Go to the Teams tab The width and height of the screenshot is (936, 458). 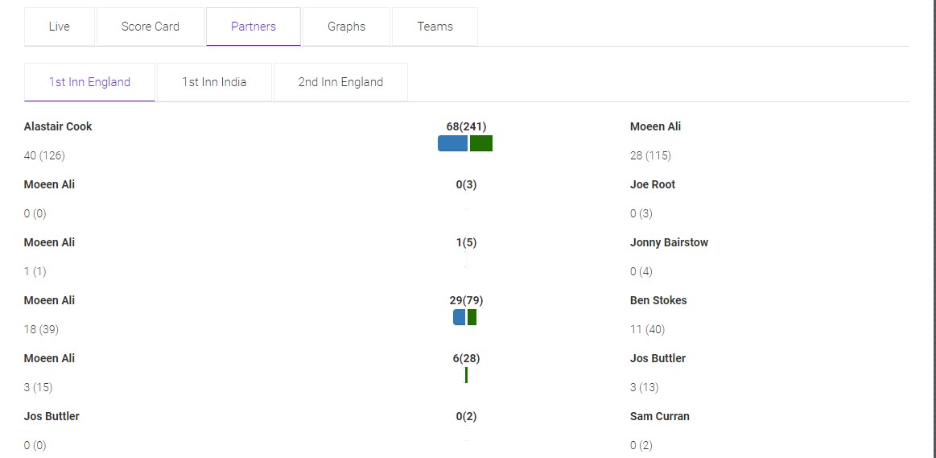point(435,27)
